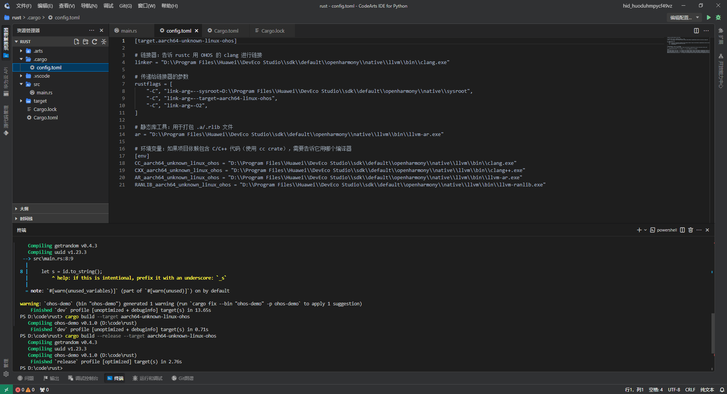Change CRLF line ending in status bar
The width and height of the screenshot is (727, 394).
[690, 389]
